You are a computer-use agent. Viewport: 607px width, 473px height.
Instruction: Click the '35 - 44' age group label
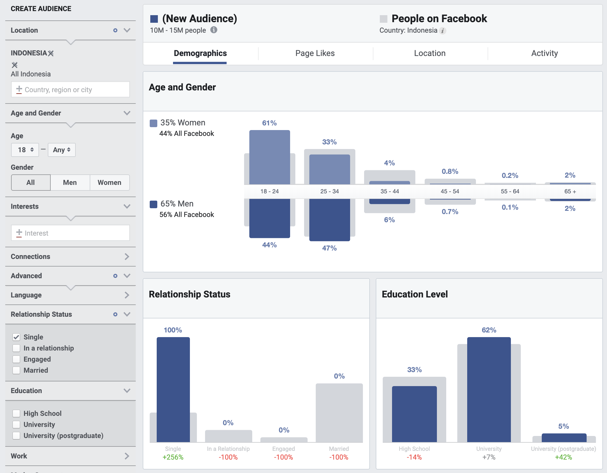click(x=390, y=192)
